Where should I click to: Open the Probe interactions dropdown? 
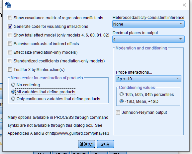pyautogui.click(x=148, y=79)
